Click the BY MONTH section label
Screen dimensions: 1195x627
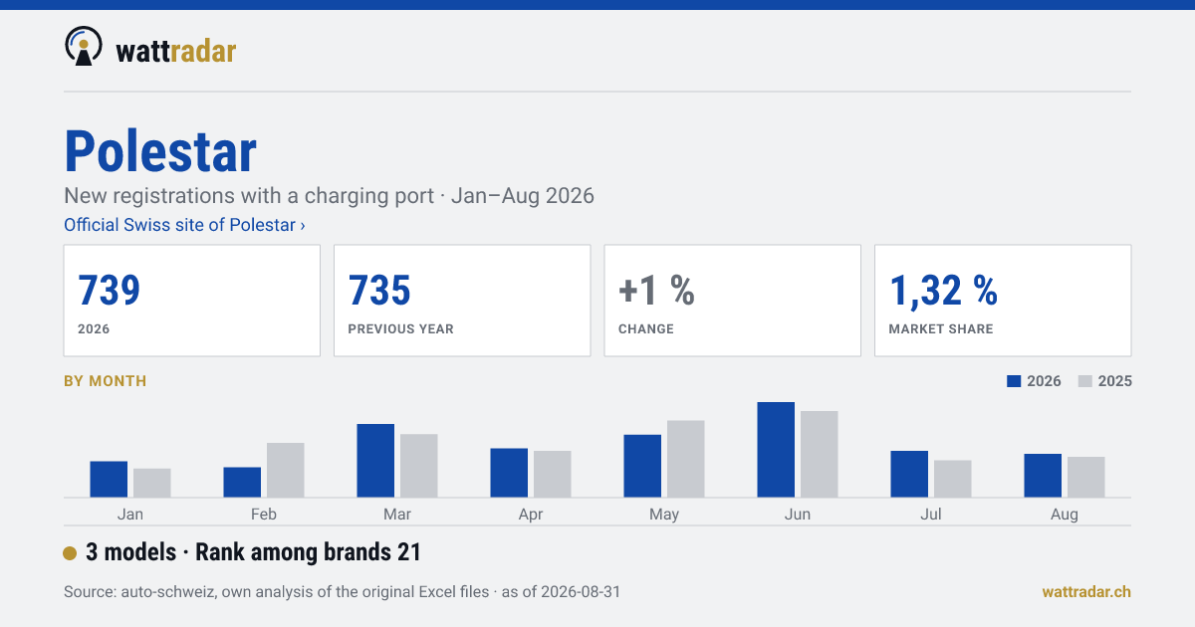105,381
